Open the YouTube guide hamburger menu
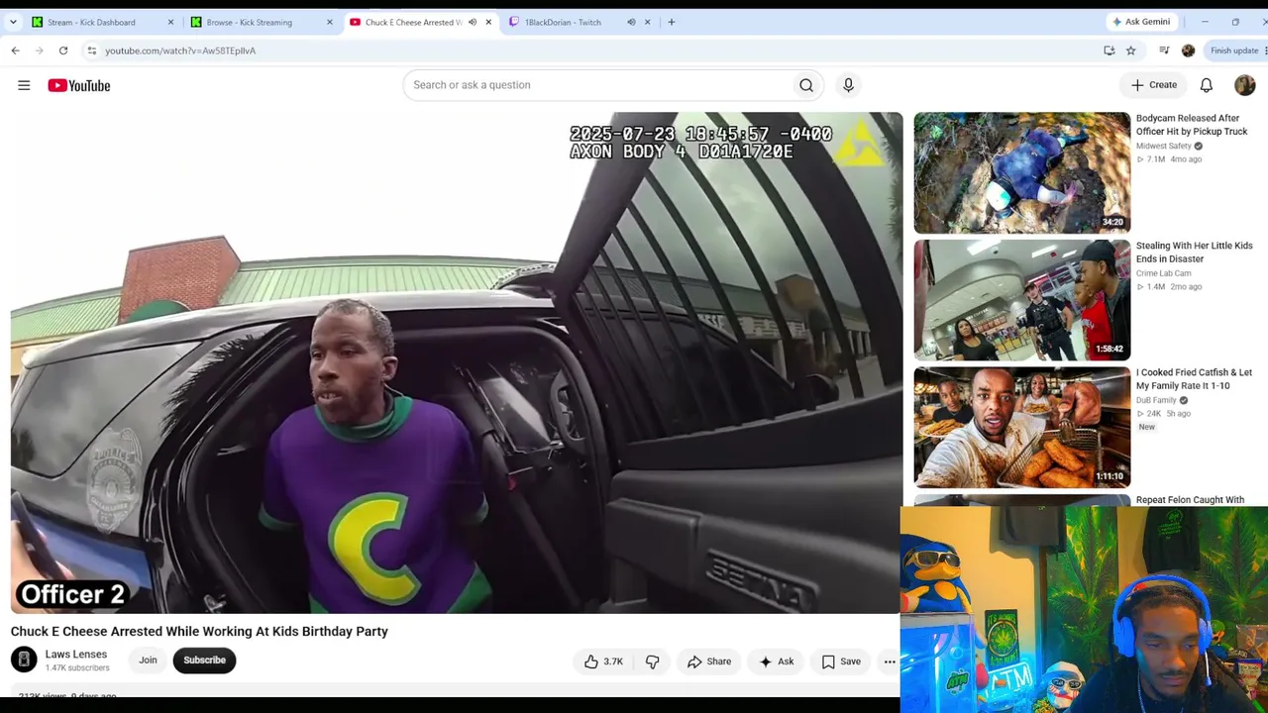 pyautogui.click(x=24, y=85)
